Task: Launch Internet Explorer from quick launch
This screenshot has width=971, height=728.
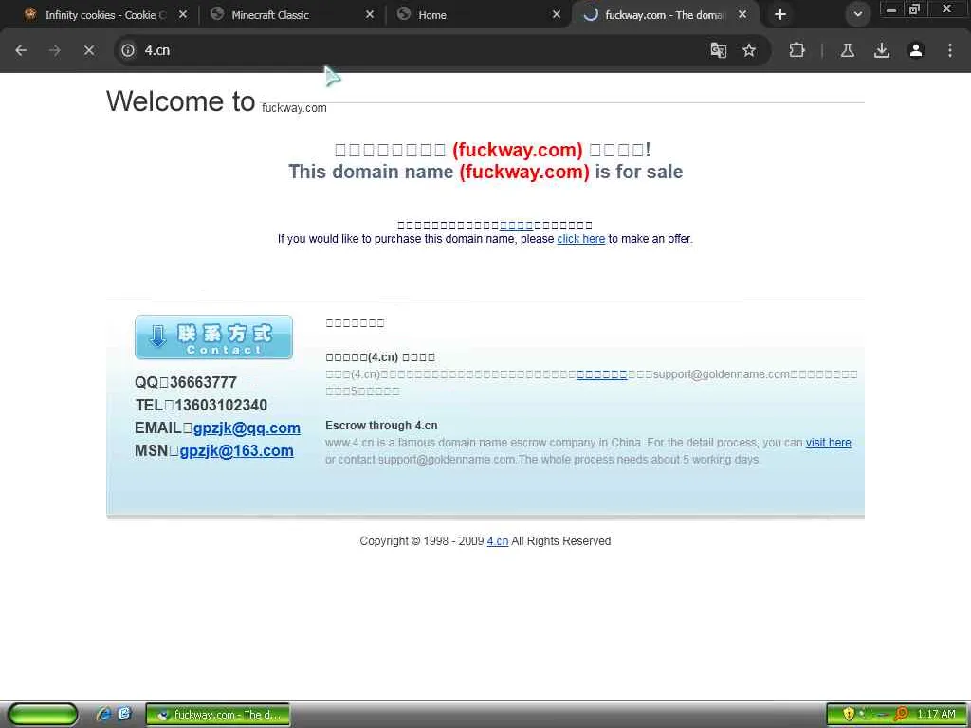Action: [103, 715]
